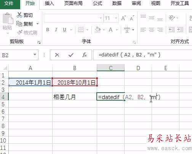Click the fx insert function button

85,55
